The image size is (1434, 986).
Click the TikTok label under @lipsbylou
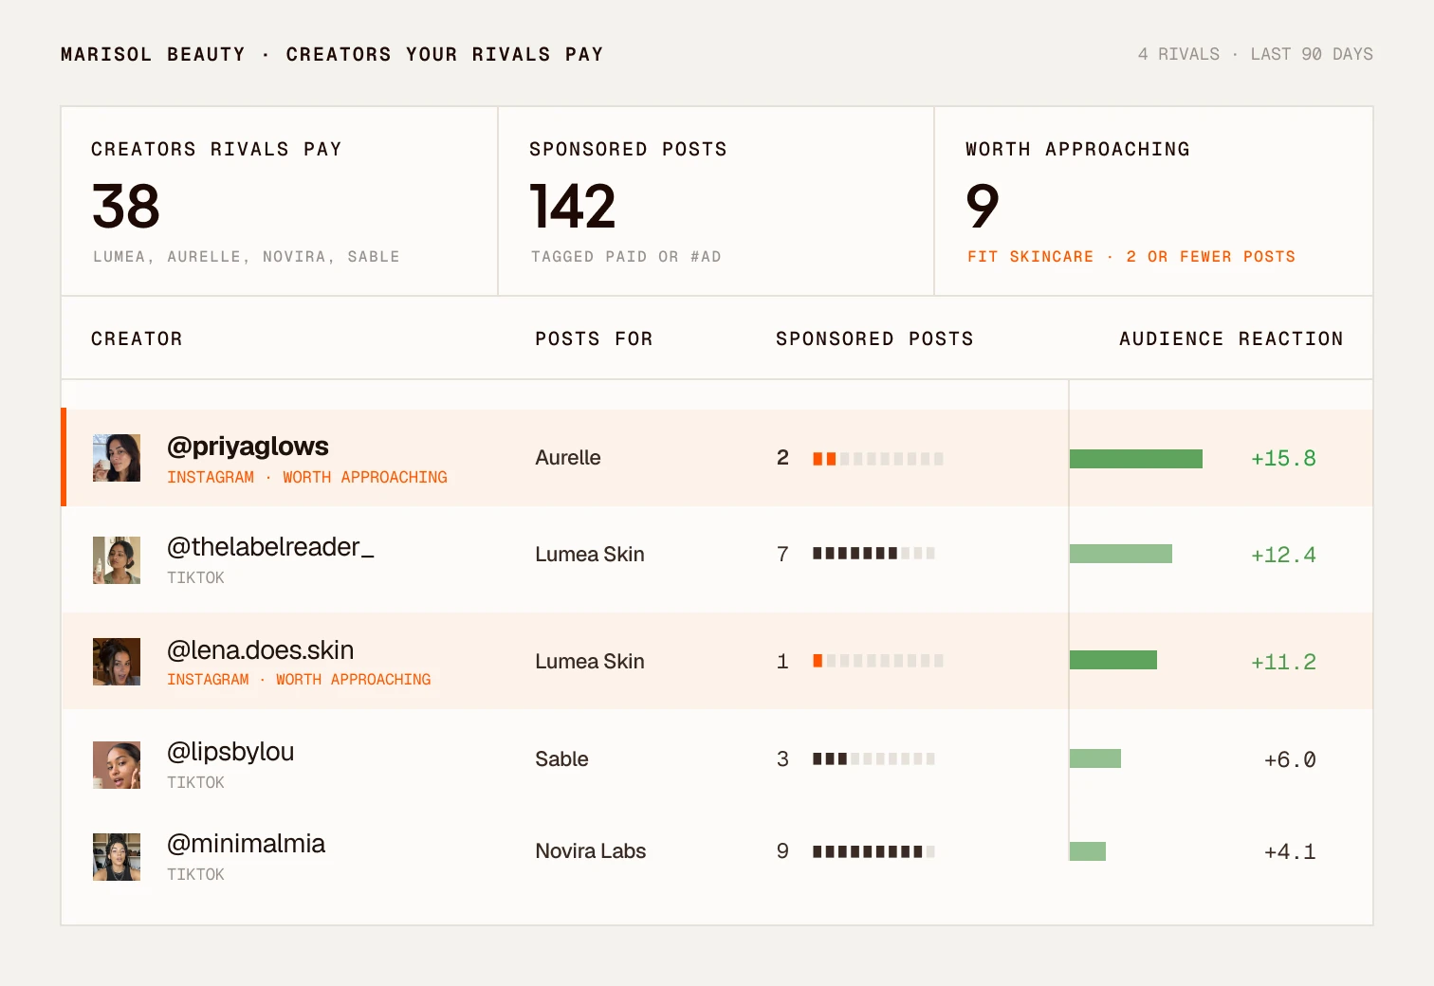pyautogui.click(x=195, y=782)
